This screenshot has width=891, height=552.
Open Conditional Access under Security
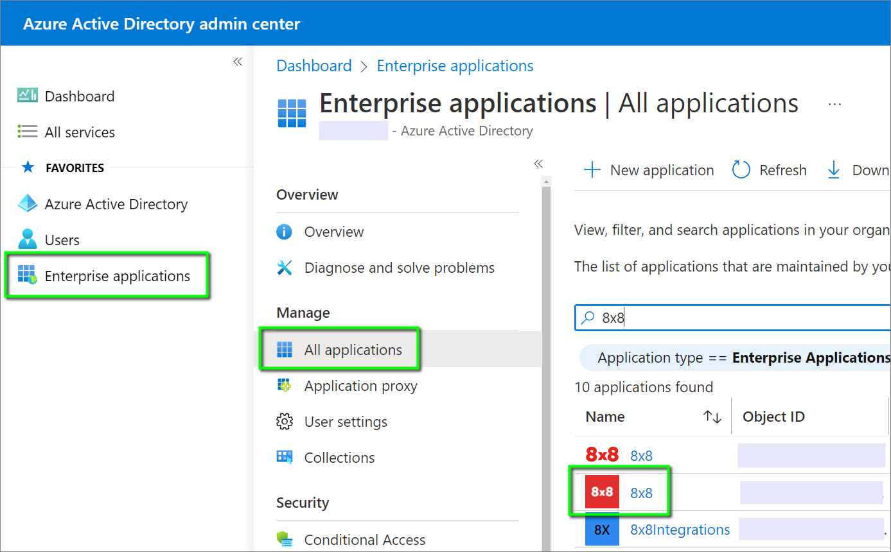pyautogui.click(x=365, y=540)
